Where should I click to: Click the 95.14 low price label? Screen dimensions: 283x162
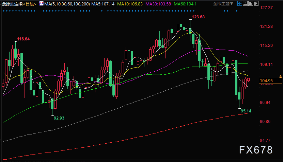[246, 111]
